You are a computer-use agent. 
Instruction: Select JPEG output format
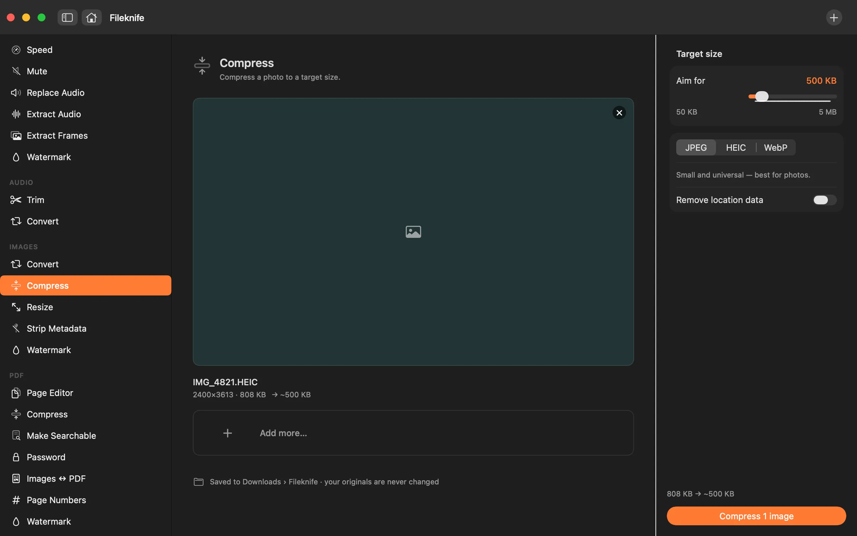tap(696, 148)
